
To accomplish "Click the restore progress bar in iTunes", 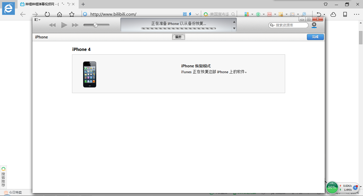I will pyautogui.click(x=179, y=28).
